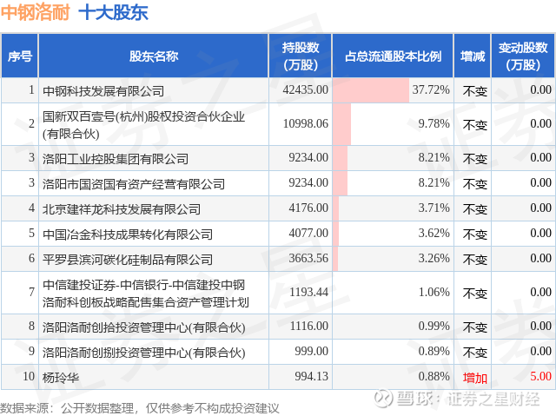556x416 pixels.
Task: Click the 3.71% proportion value
Action: pyautogui.click(x=434, y=208)
